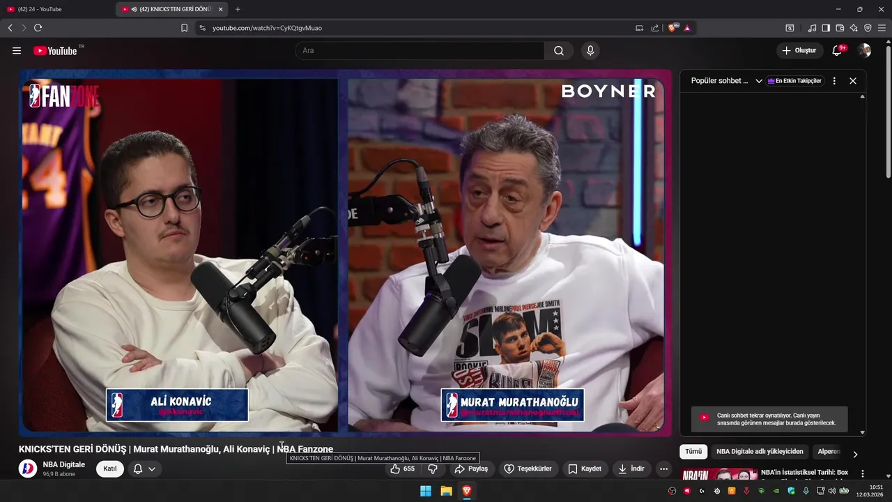This screenshot has height=502, width=892.
Task: Go back with browser back arrow
Action: (10, 28)
